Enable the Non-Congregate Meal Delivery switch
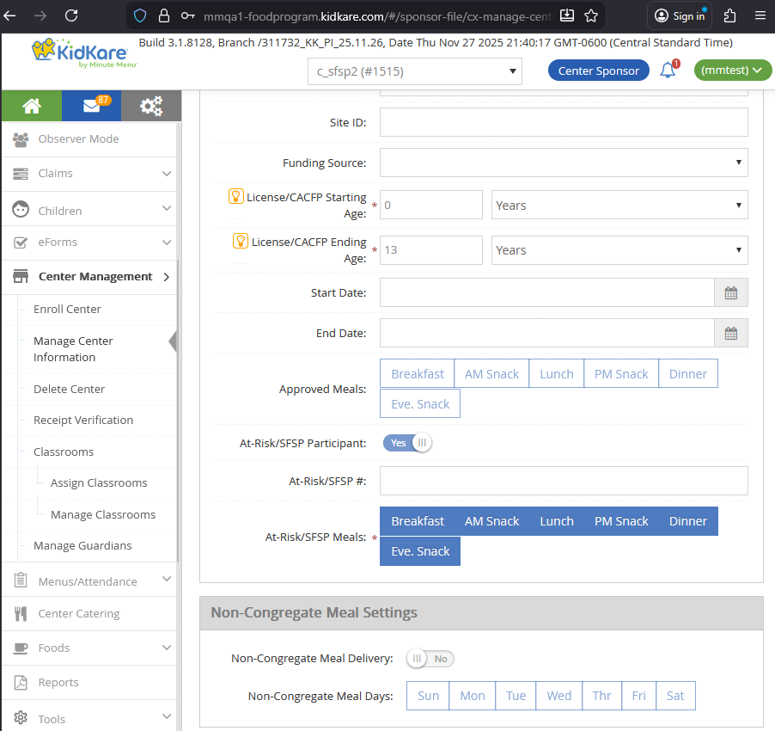 (430, 659)
